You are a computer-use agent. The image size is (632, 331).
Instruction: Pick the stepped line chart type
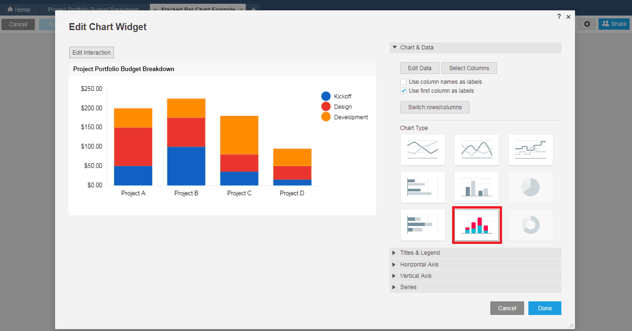[530, 150]
